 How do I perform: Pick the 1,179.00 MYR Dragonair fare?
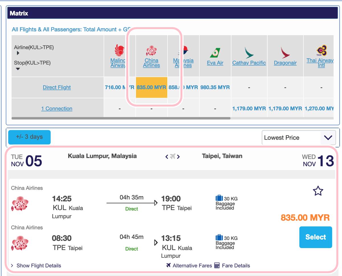coord(285,109)
